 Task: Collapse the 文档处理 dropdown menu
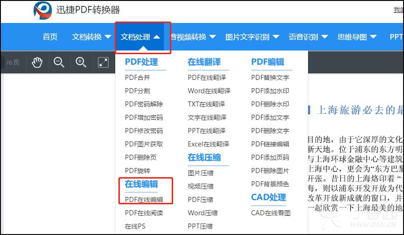pos(140,37)
